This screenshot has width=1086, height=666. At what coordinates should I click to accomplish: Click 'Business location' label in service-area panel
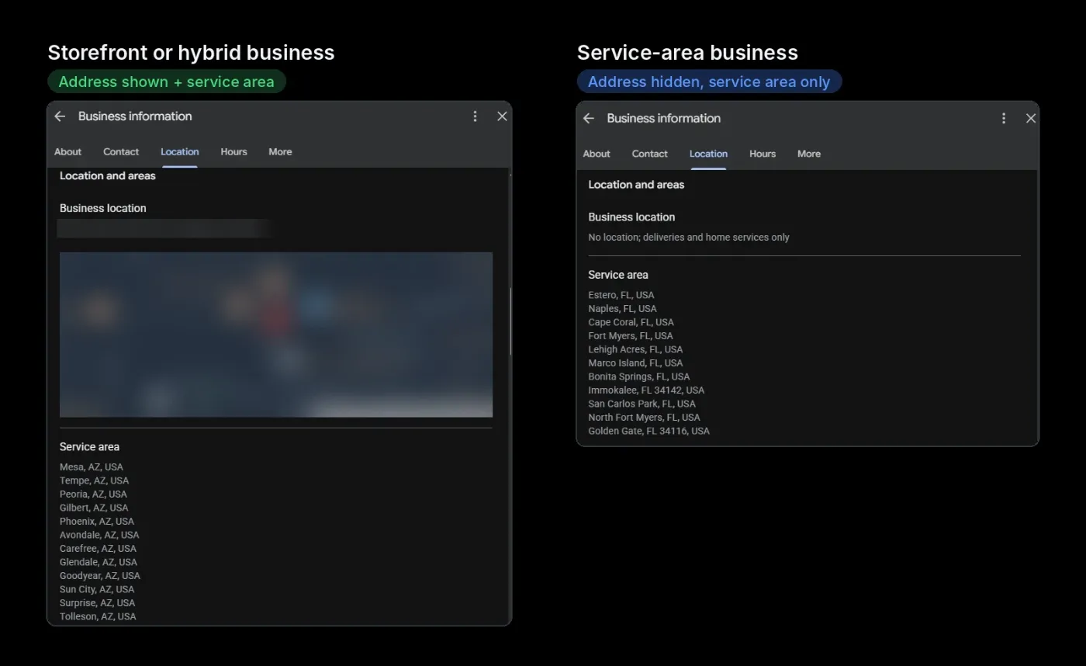tap(631, 217)
